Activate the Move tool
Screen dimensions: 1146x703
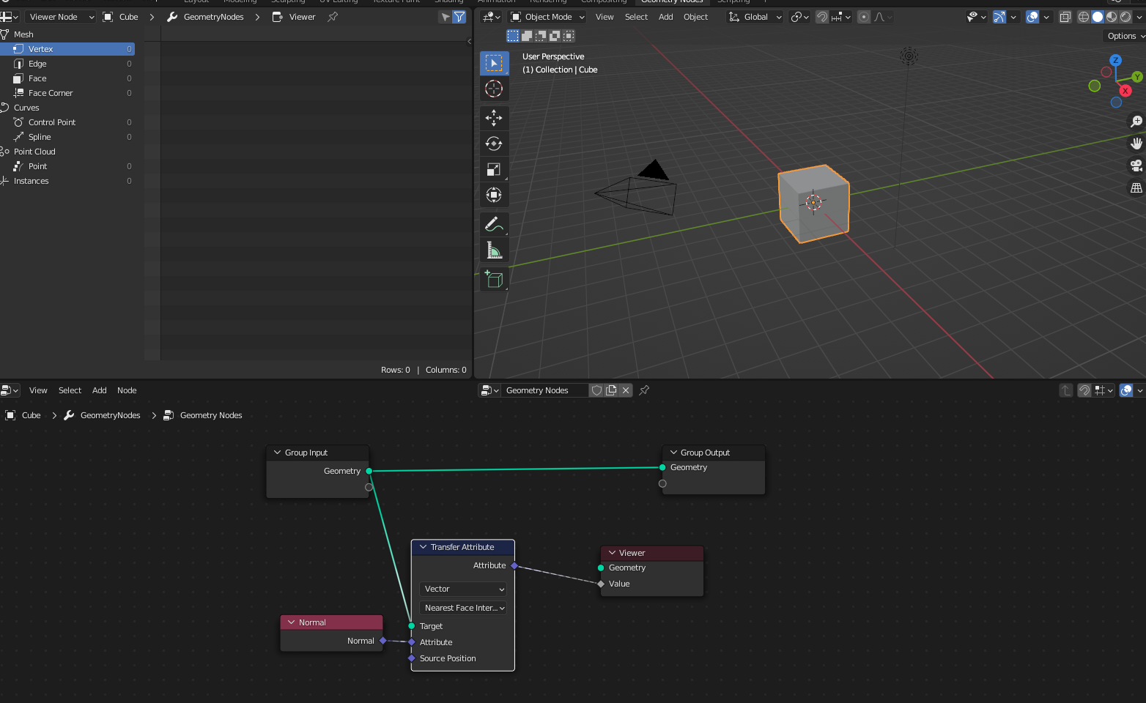[x=494, y=118]
